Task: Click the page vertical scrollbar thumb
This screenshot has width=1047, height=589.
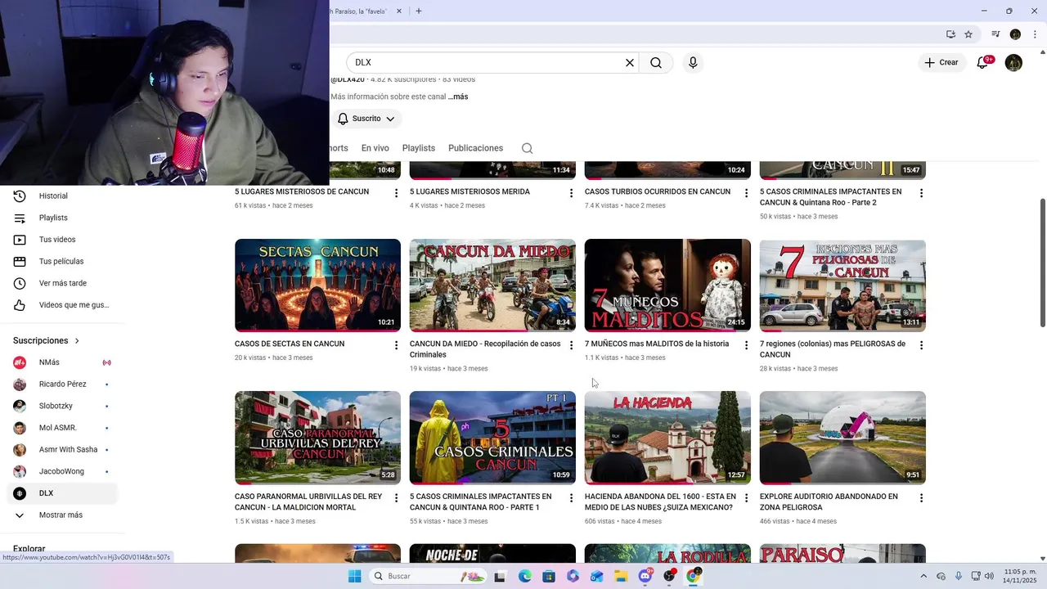Action: point(1042,262)
